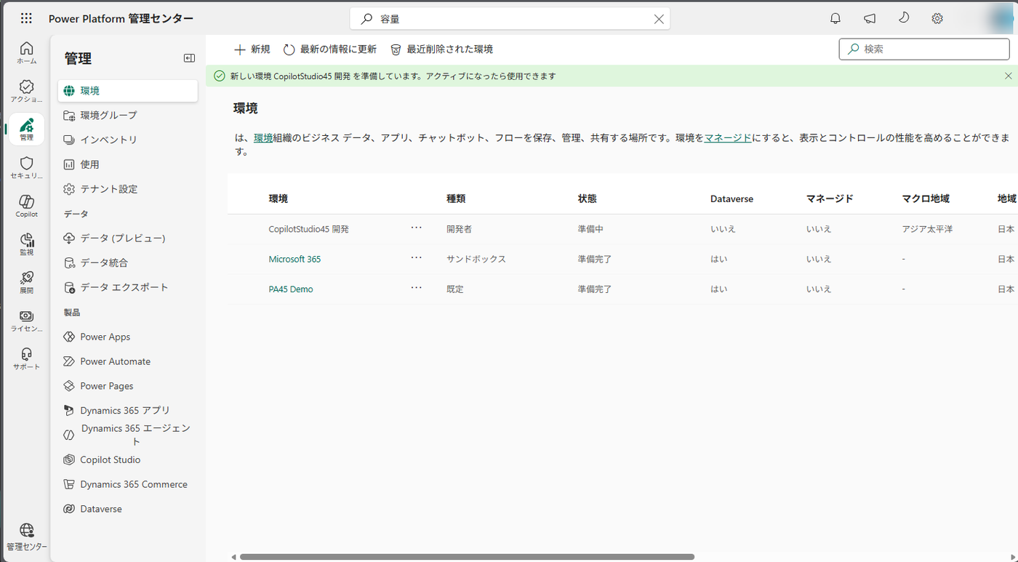Click the top search box containing 容量
1018x562 pixels.
tap(510, 19)
